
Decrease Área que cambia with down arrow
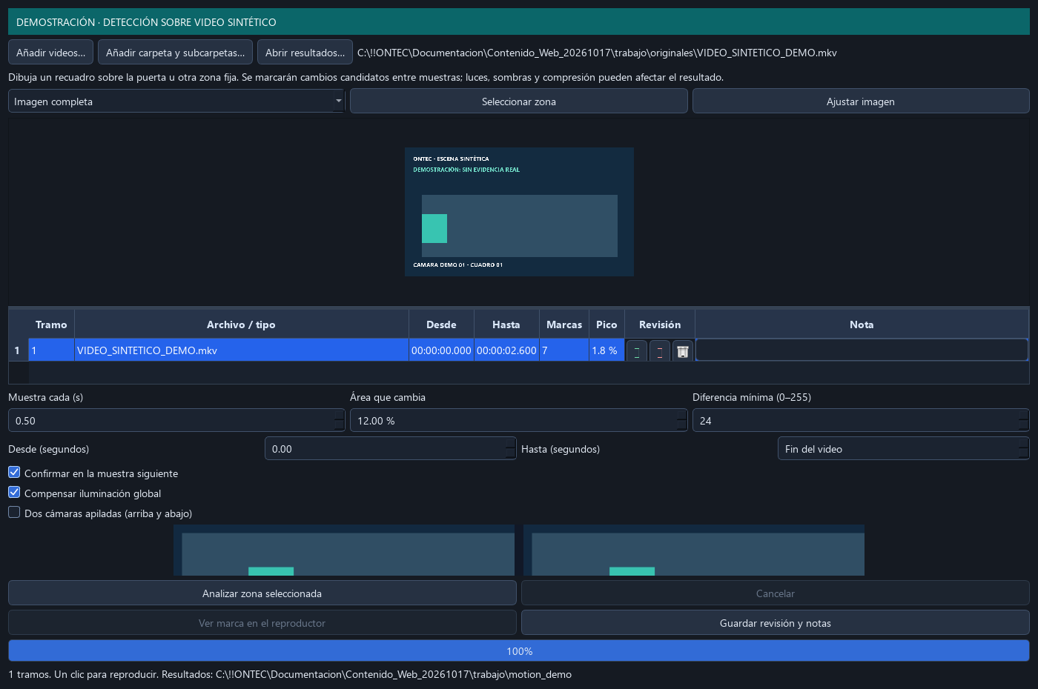pos(681,426)
